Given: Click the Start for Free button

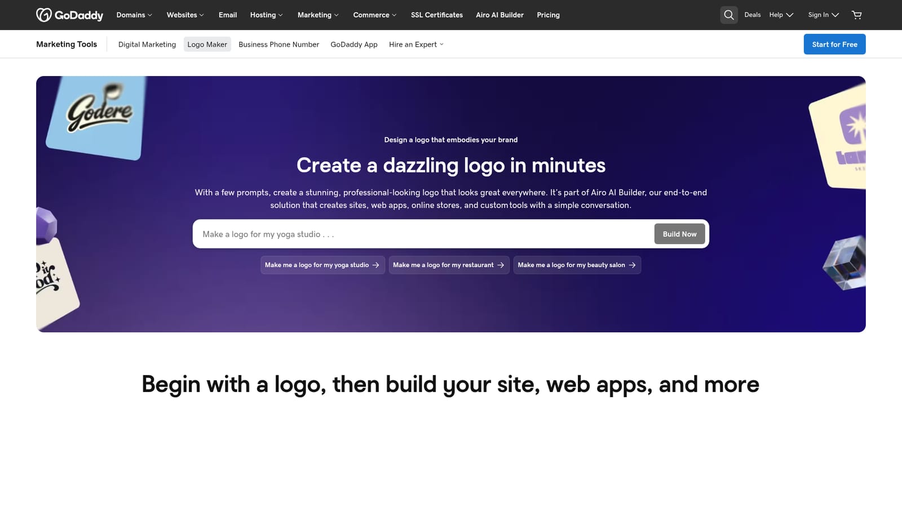Looking at the screenshot, I should point(834,45).
